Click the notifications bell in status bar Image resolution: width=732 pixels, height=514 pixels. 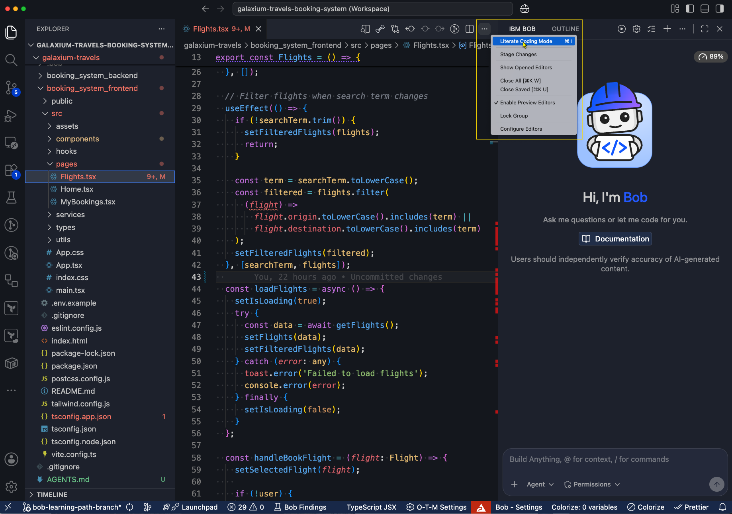722,507
